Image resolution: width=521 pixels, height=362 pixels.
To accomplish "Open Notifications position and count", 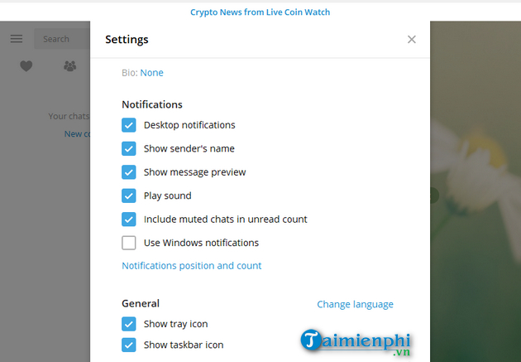I will 191,266.
